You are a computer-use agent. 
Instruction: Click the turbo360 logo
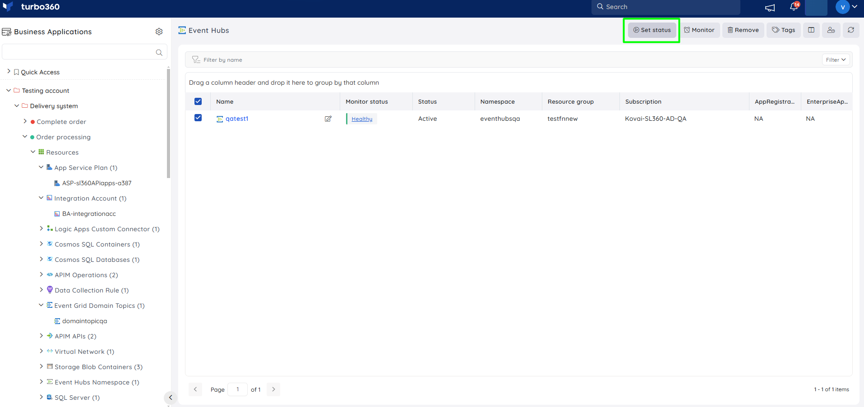[x=31, y=7]
